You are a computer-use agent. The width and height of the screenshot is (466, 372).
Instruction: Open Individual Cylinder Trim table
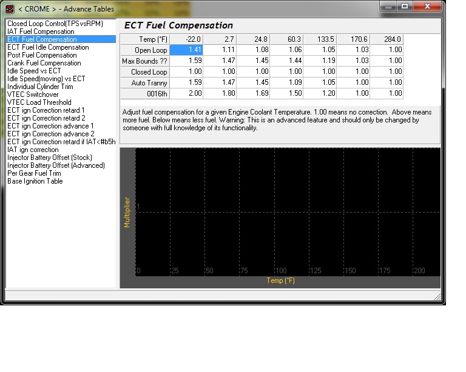point(40,87)
